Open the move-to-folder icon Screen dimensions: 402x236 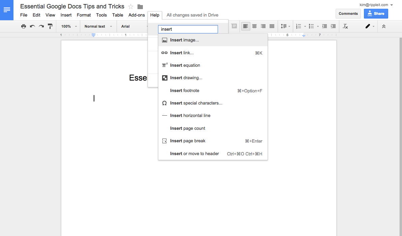(140, 7)
